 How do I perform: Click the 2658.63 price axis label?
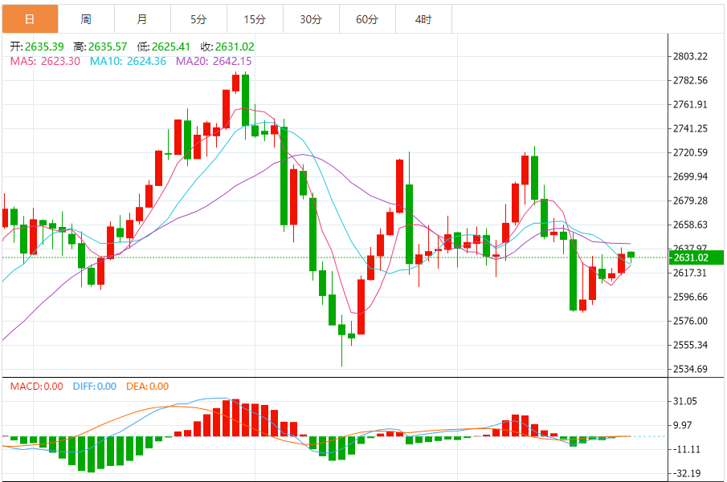pyautogui.click(x=690, y=225)
